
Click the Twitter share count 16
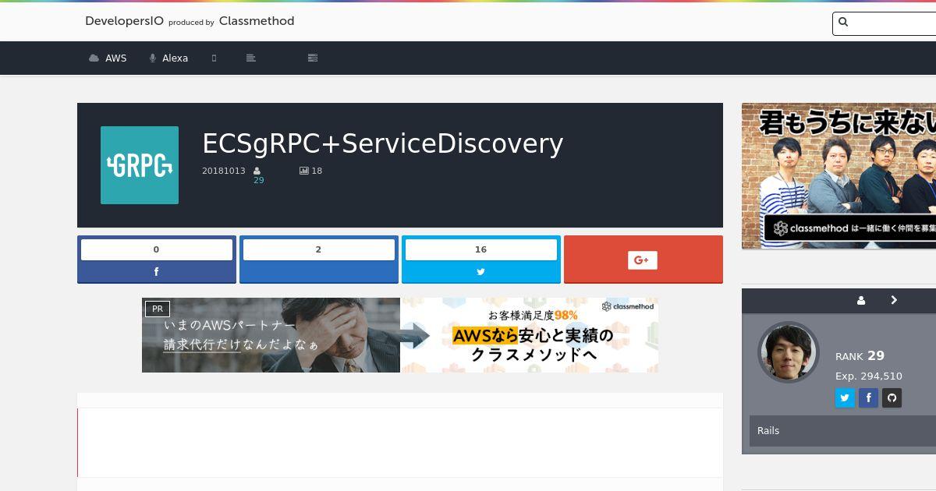(481, 249)
